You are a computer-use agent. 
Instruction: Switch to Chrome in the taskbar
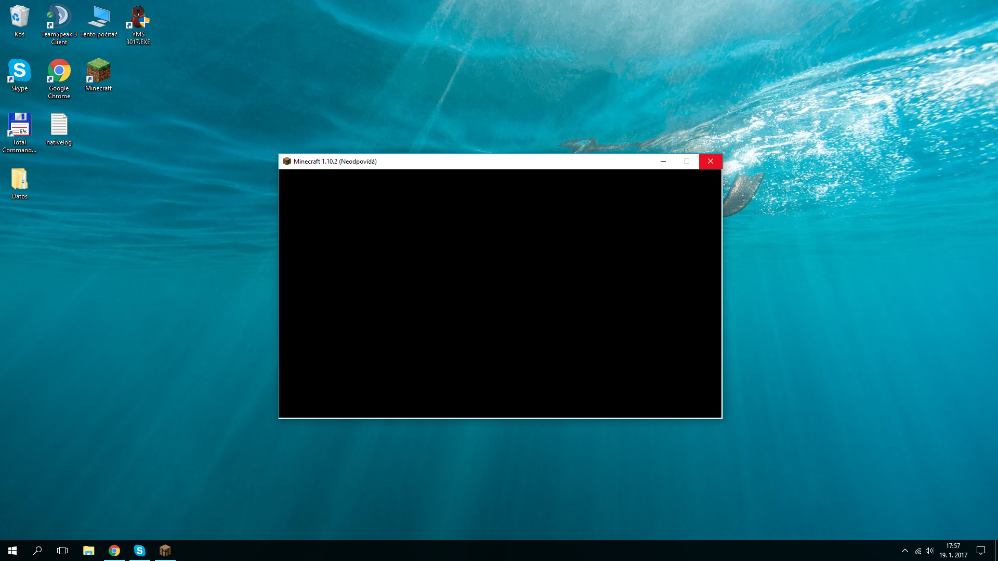[x=114, y=551]
